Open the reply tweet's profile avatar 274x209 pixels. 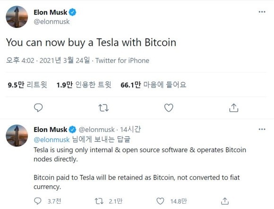pyautogui.click(x=17, y=136)
